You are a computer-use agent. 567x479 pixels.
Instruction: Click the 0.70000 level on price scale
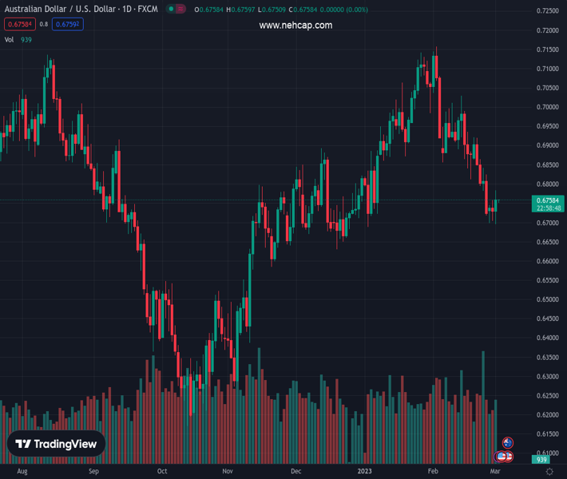[x=548, y=108]
